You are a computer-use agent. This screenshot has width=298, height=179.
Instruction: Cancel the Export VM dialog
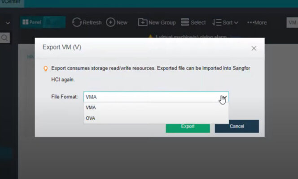coord(237,126)
